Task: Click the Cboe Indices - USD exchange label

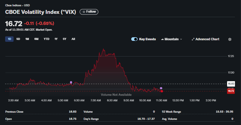Action: [x=17, y=5]
